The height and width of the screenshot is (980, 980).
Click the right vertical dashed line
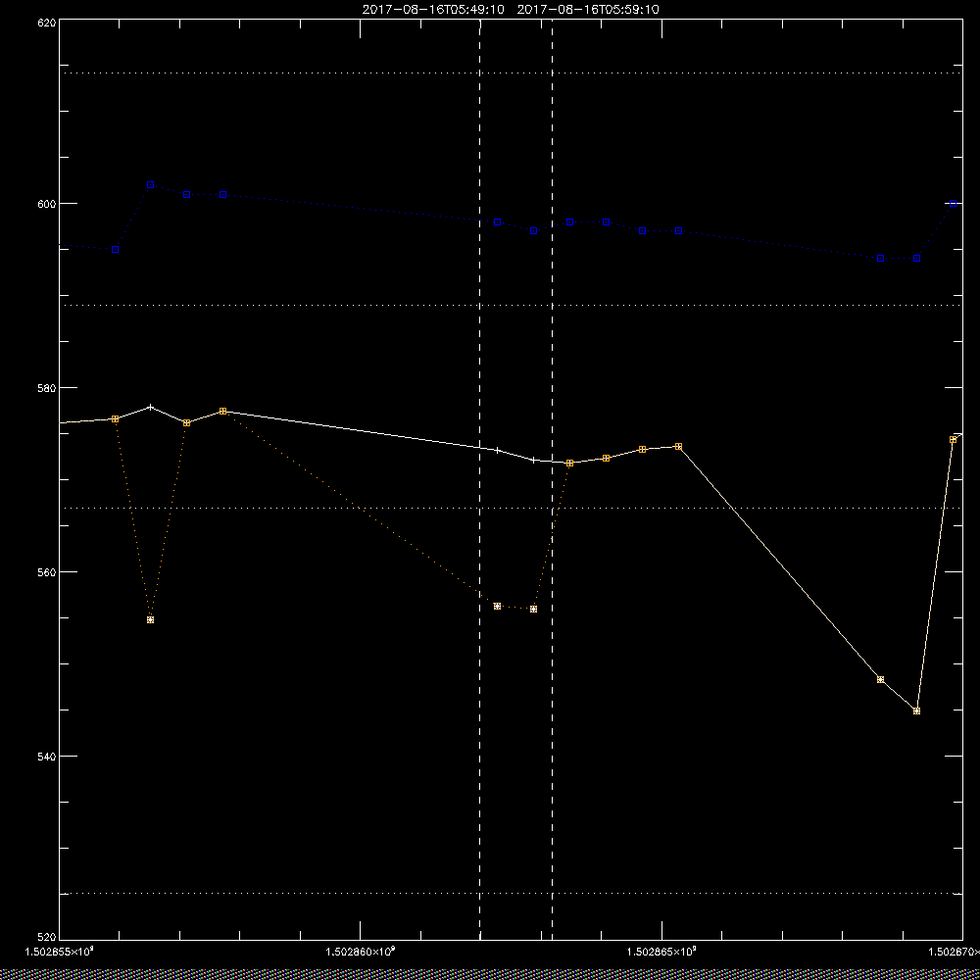[552, 479]
